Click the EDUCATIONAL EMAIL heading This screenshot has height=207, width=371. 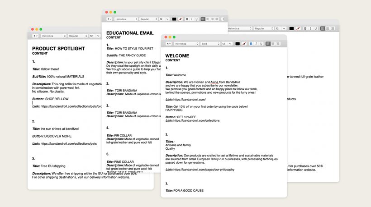coord(130,33)
